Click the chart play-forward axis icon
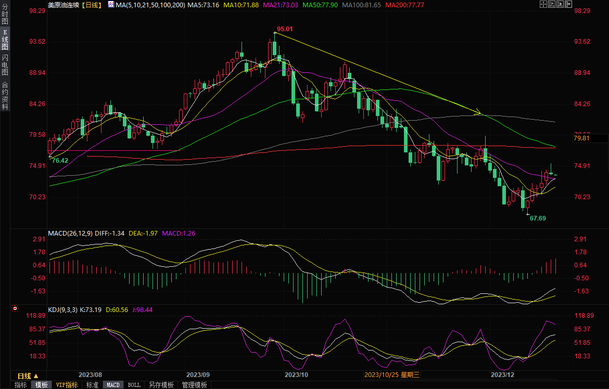 click(x=560, y=4)
